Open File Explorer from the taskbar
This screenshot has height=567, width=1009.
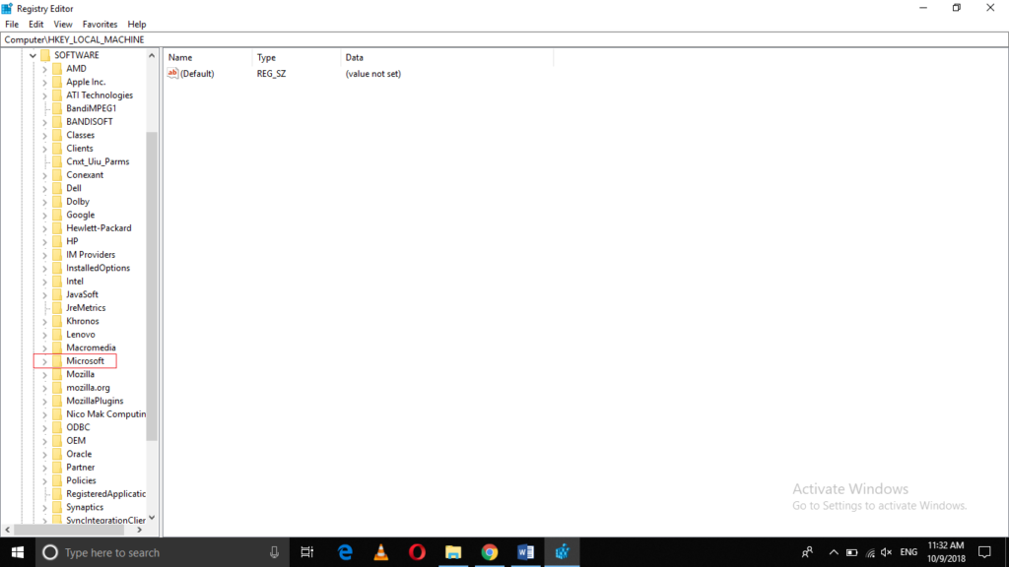click(453, 552)
